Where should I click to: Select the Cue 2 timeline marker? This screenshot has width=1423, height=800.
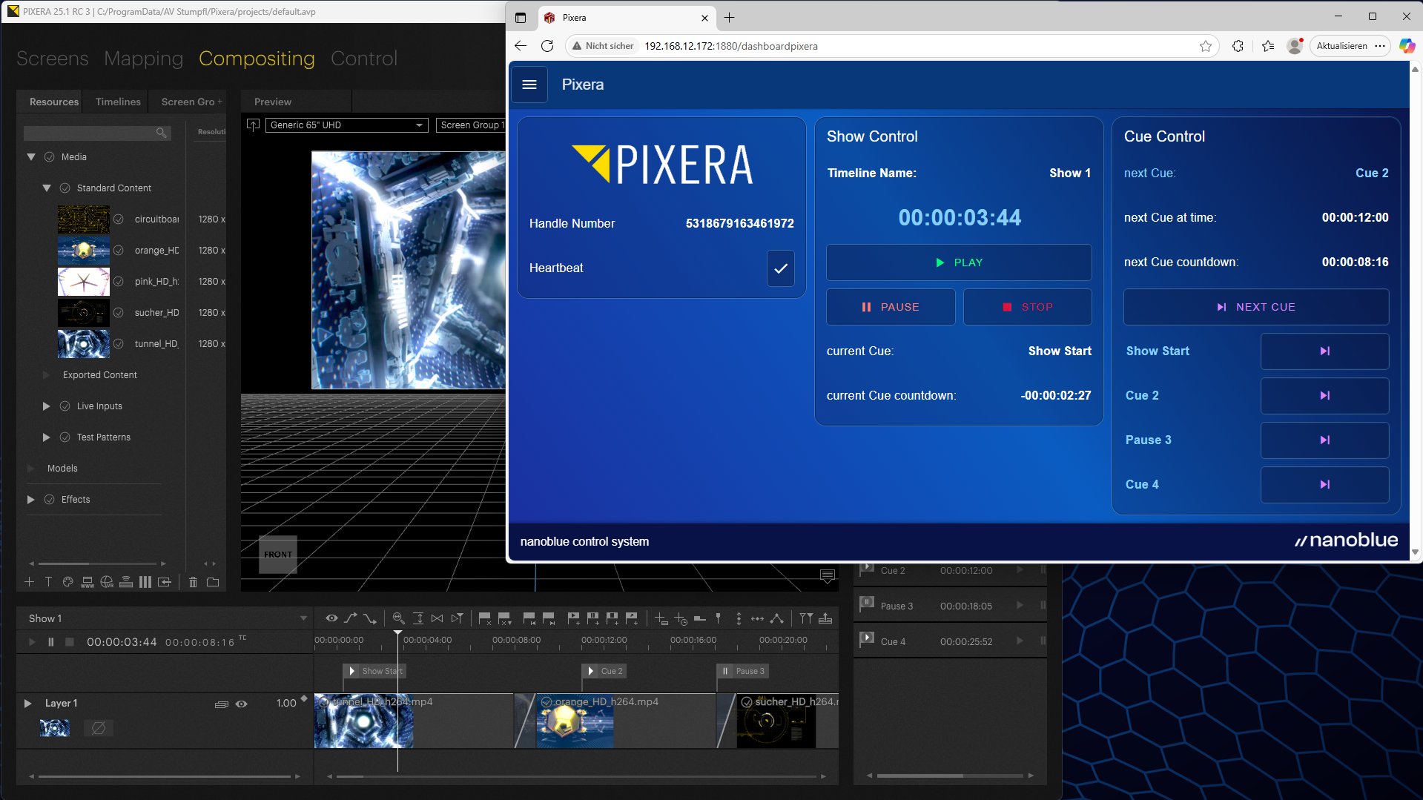coord(604,671)
